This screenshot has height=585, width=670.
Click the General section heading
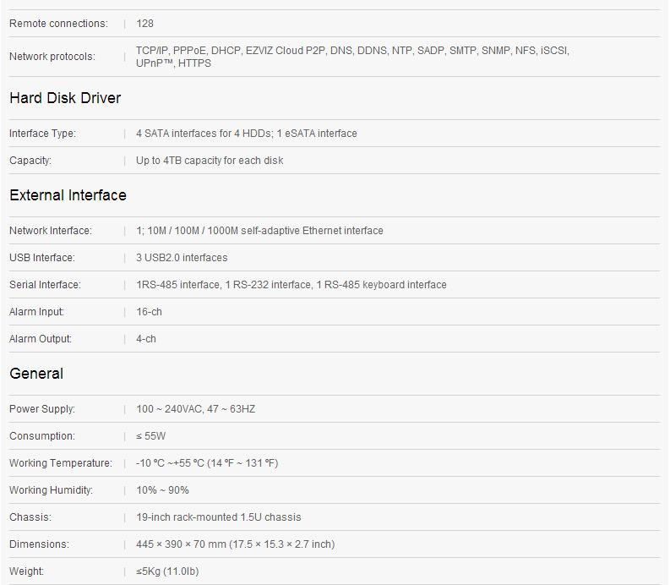click(x=36, y=374)
